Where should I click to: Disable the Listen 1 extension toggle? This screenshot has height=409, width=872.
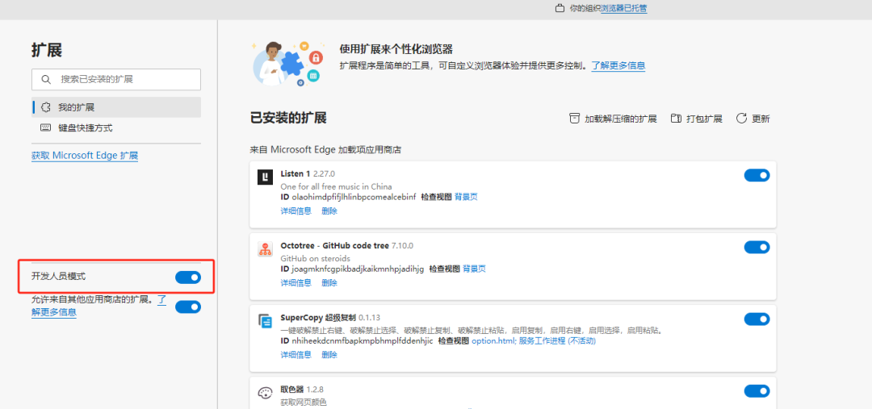point(757,175)
